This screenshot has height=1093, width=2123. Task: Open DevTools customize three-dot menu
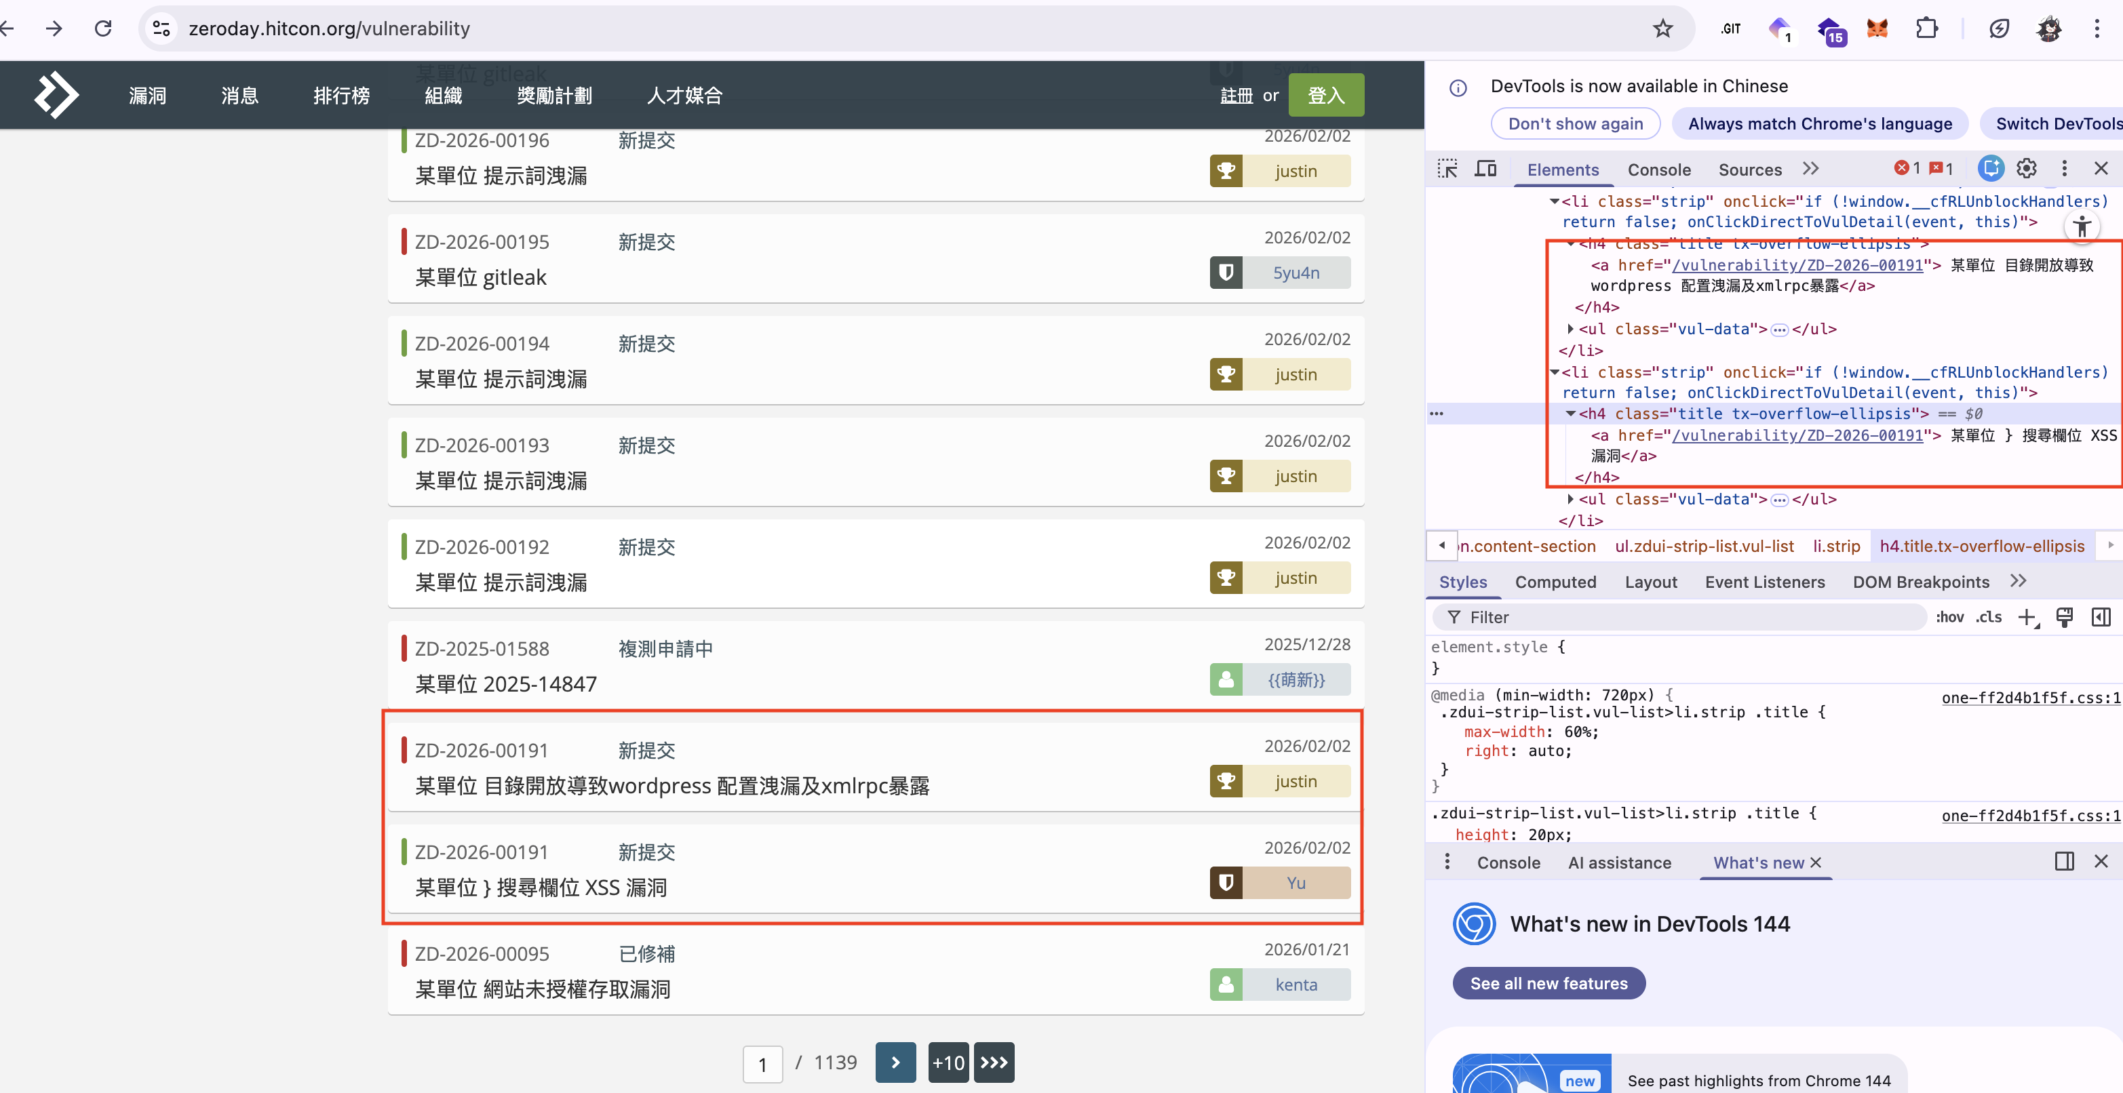(x=2065, y=169)
